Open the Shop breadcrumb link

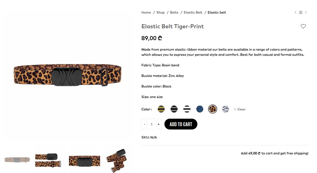pyautogui.click(x=161, y=12)
